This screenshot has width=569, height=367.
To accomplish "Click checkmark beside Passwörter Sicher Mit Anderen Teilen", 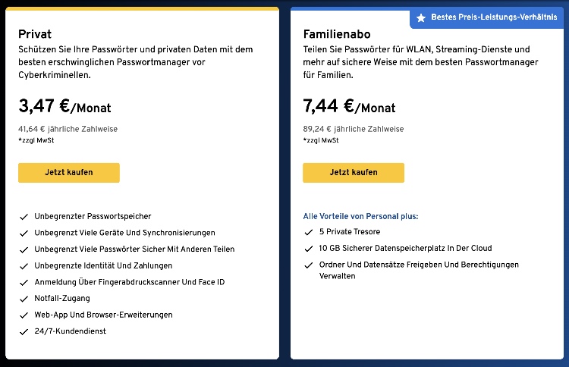I will pos(24,250).
